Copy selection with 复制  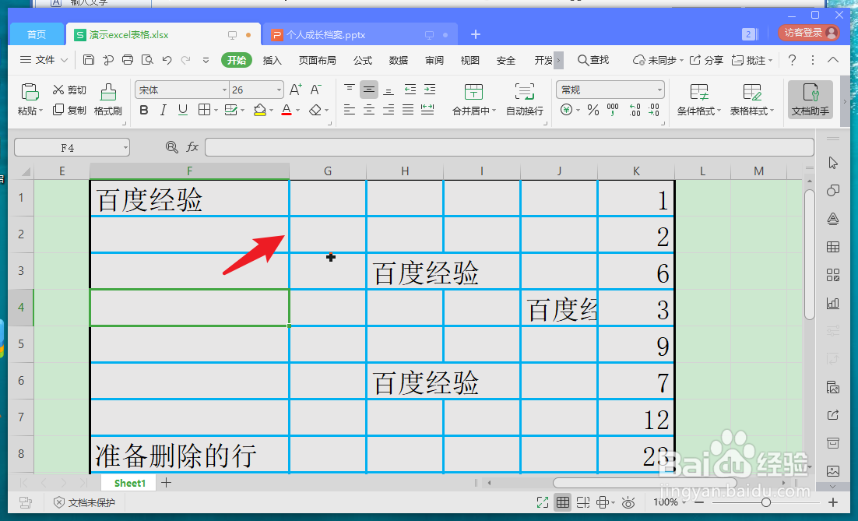[x=69, y=110]
